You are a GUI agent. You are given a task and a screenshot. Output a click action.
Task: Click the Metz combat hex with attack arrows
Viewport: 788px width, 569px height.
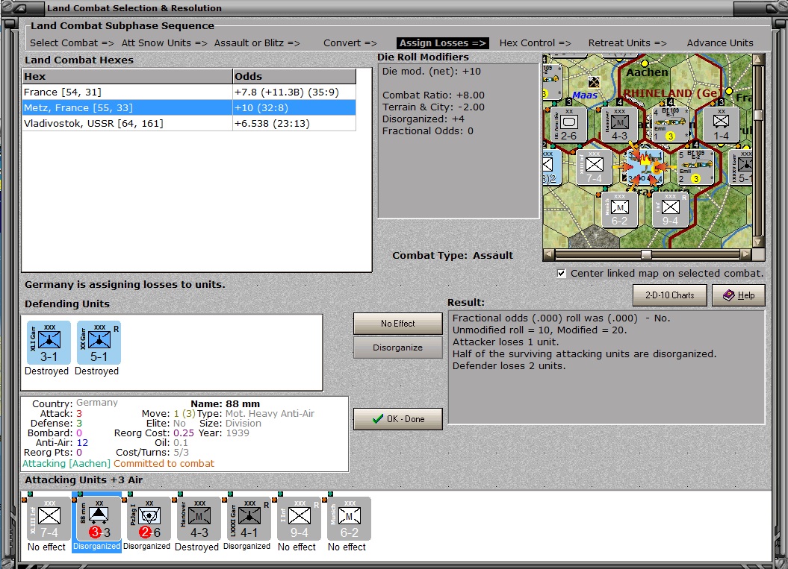(645, 166)
